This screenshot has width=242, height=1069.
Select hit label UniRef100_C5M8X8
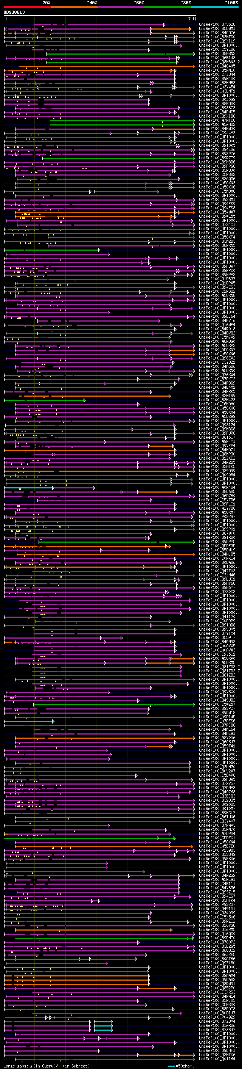tap(217, 191)
